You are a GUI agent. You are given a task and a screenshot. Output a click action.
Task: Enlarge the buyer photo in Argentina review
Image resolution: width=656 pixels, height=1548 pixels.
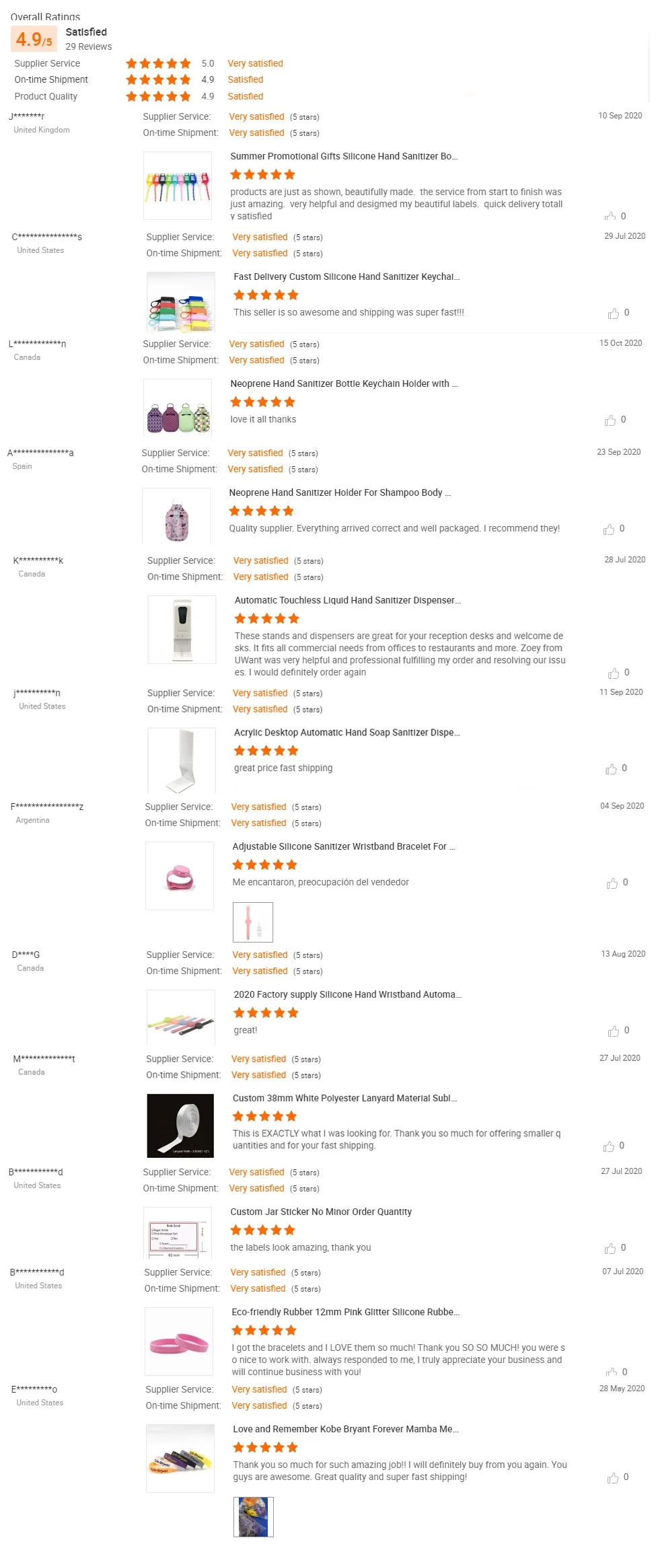point(253,922)
